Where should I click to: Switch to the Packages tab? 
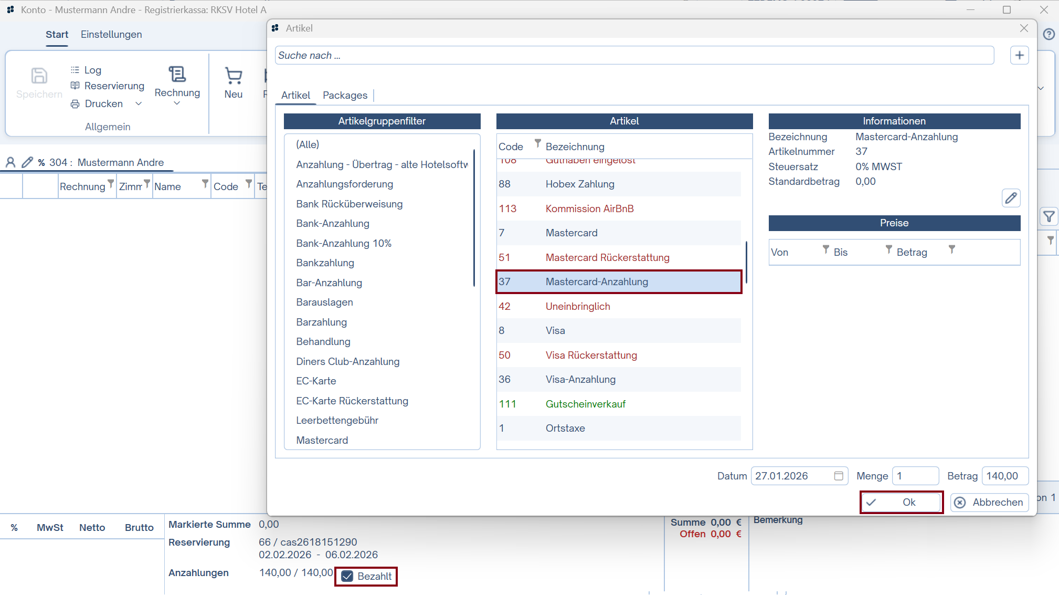click(x=345, y=95)
